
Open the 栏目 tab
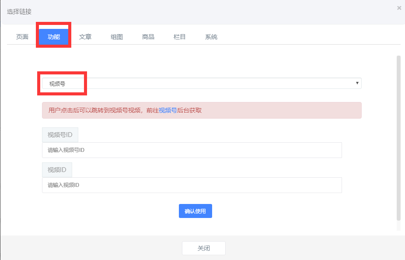click(180, 37)
